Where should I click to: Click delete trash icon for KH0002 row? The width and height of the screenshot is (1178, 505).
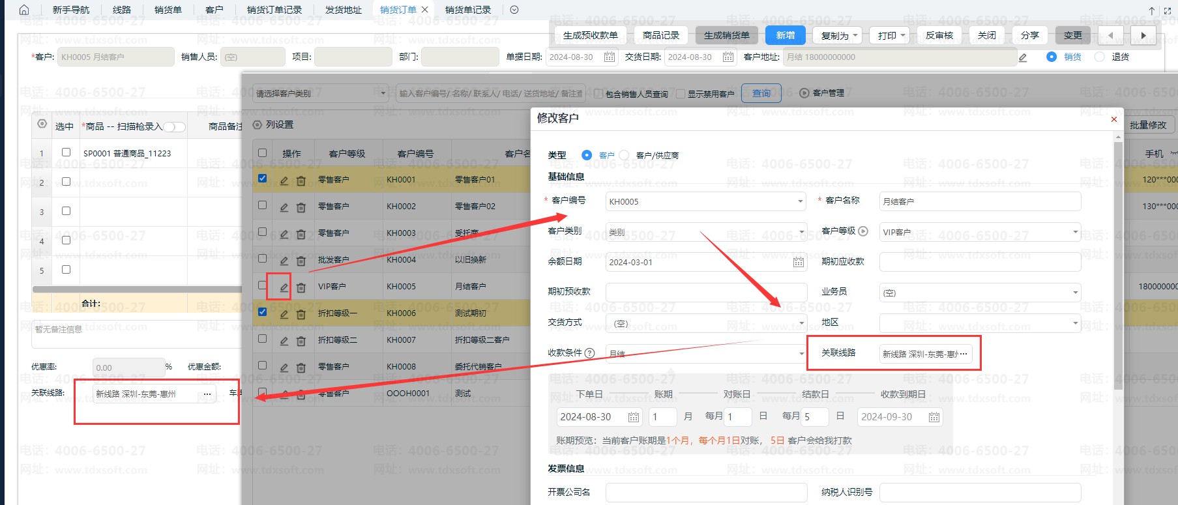point(301,207)
